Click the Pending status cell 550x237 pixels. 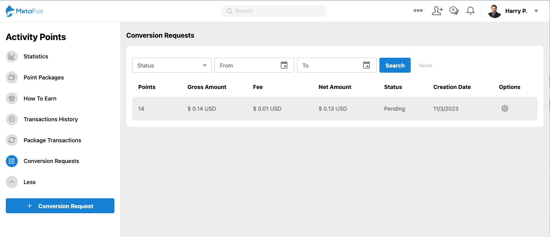coord(394,109)
